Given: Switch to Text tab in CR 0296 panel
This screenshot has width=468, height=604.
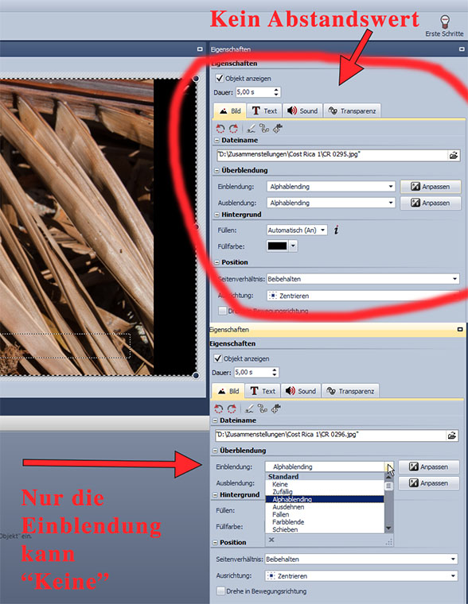Looking at the screenshot, I should pyautogui.click(x=263, y=391).
